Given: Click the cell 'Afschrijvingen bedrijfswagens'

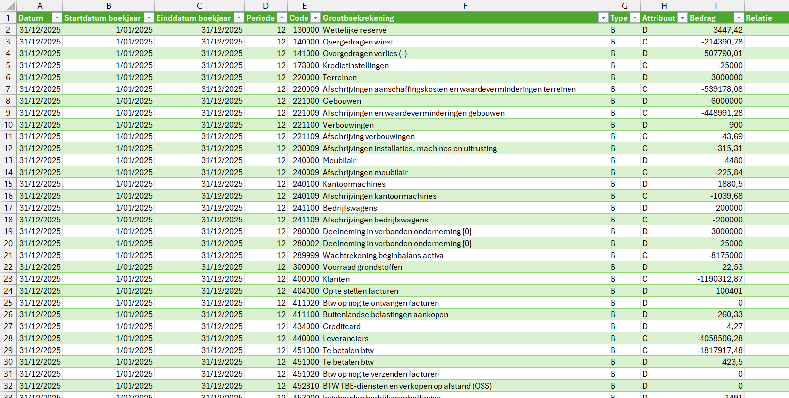Looking at the screenshot, I should point(465,220).
